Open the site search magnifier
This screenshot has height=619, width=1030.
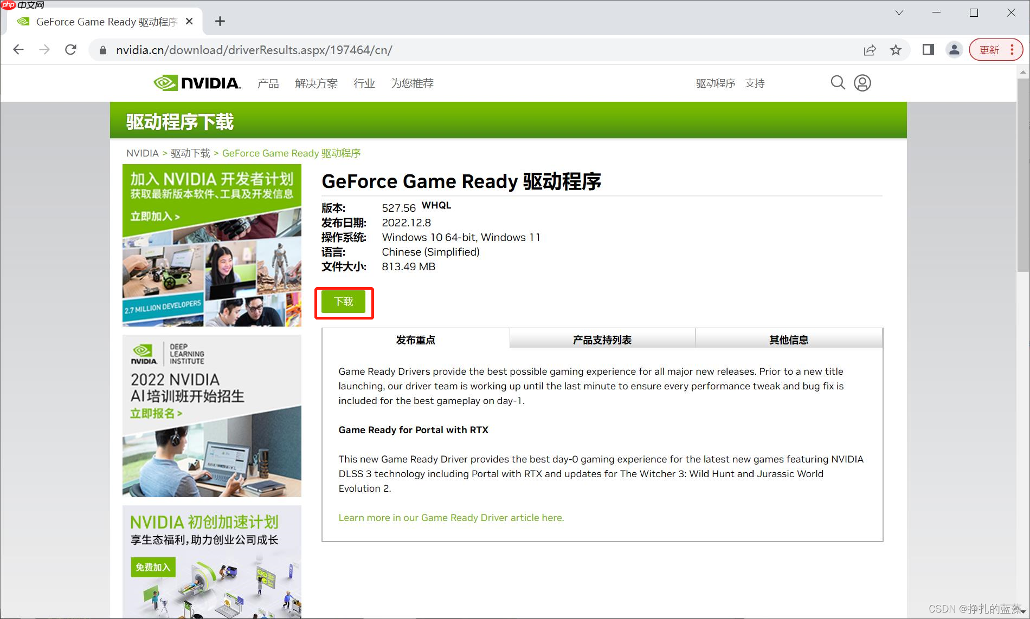pyautogui.click(x=837, y=82)
